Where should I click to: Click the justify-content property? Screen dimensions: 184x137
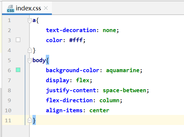tap(71, 91)
